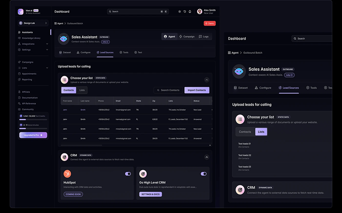342x213 pixels.
Task: Click the Text Credits progress bar
Action: tap(33, 120)
